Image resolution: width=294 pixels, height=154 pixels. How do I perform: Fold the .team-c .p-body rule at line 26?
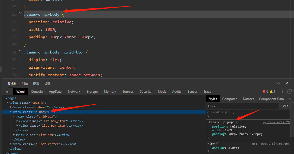[x=20, y=13]
